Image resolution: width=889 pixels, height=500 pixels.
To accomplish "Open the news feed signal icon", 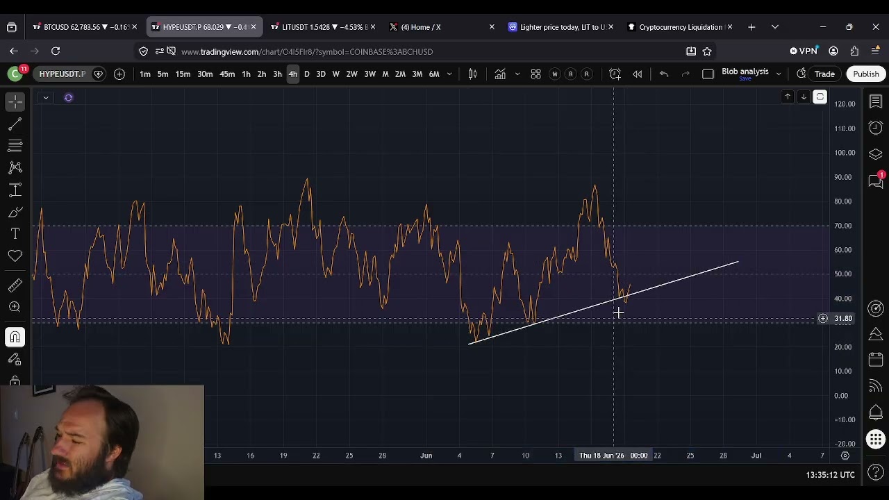I will click(876, 386).
